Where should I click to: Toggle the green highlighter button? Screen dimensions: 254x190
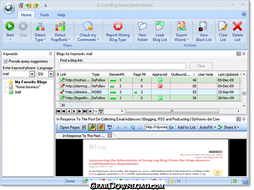[92, 127]
